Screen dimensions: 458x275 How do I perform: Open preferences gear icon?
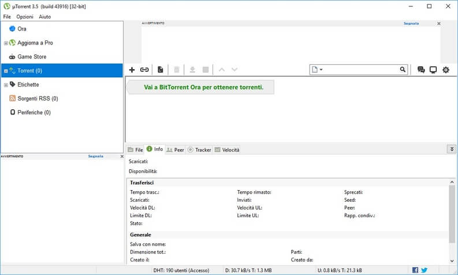tap(446, 69)
